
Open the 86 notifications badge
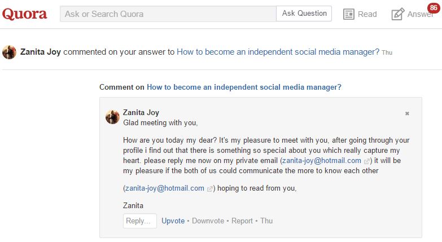(x=434, y=8)
